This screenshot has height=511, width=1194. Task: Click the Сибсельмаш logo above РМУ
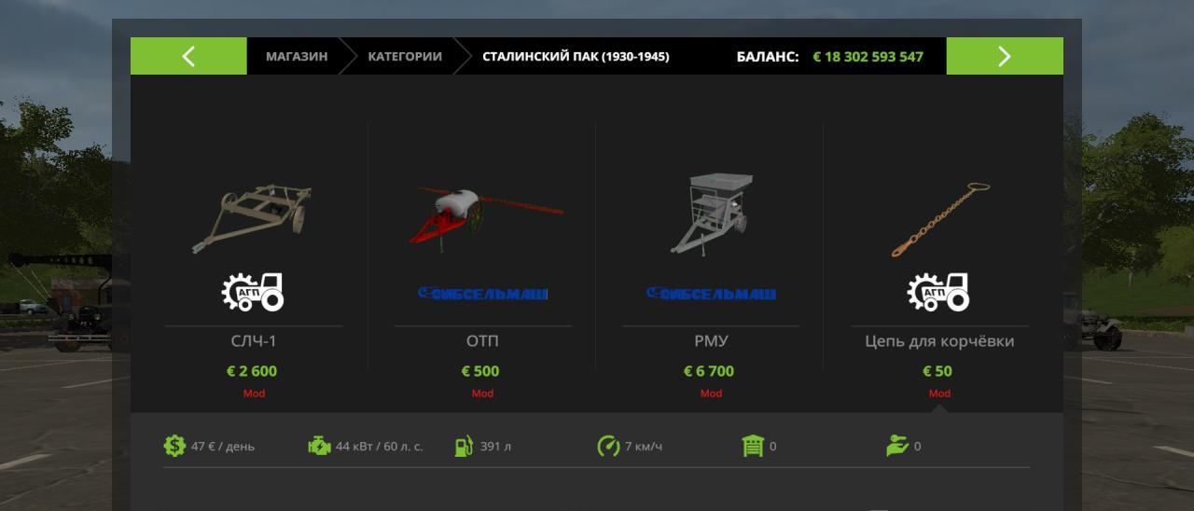tap(711, 294)
